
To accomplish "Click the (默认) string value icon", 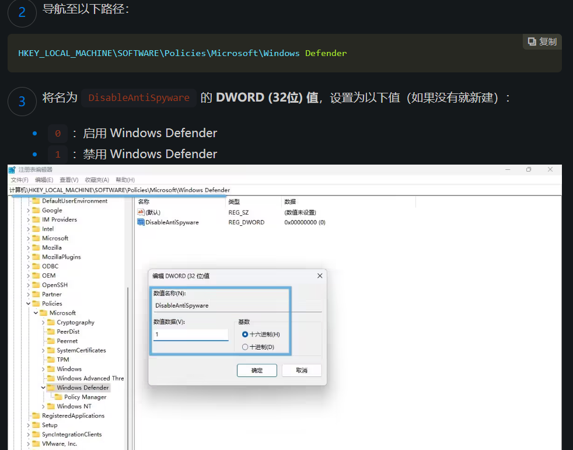I will tap(141, 212).
